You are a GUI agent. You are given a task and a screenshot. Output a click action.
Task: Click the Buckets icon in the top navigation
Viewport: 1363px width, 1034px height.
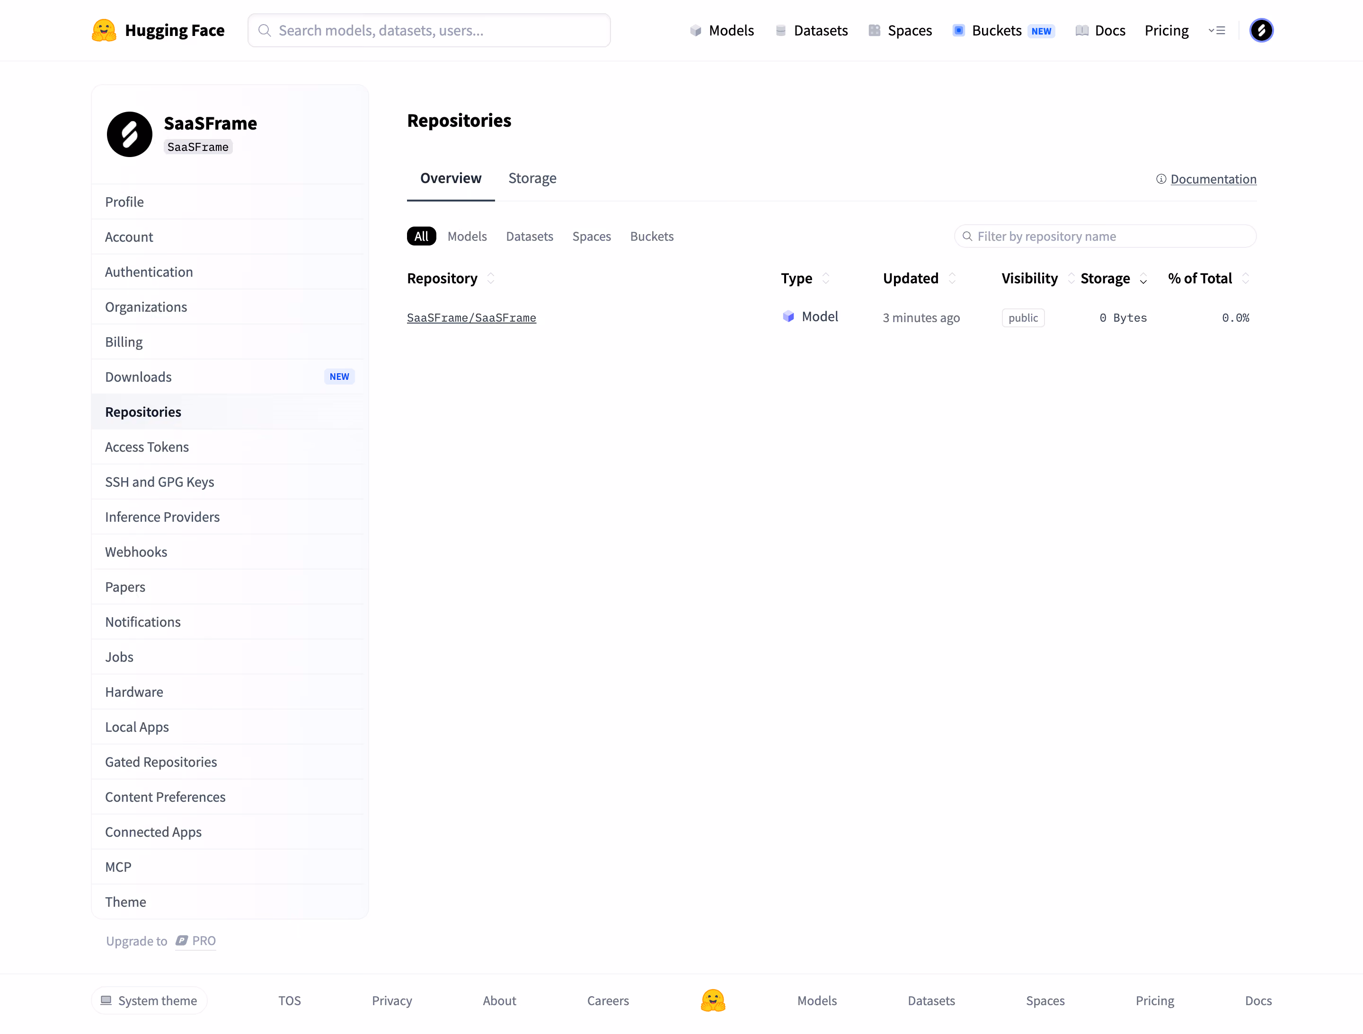coord(958,31)
